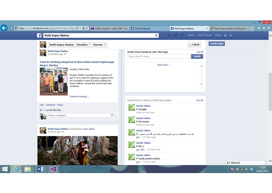272x193 pixels.
Task: Click the volume speaker tray icon
Action: (x=247, y=169)
